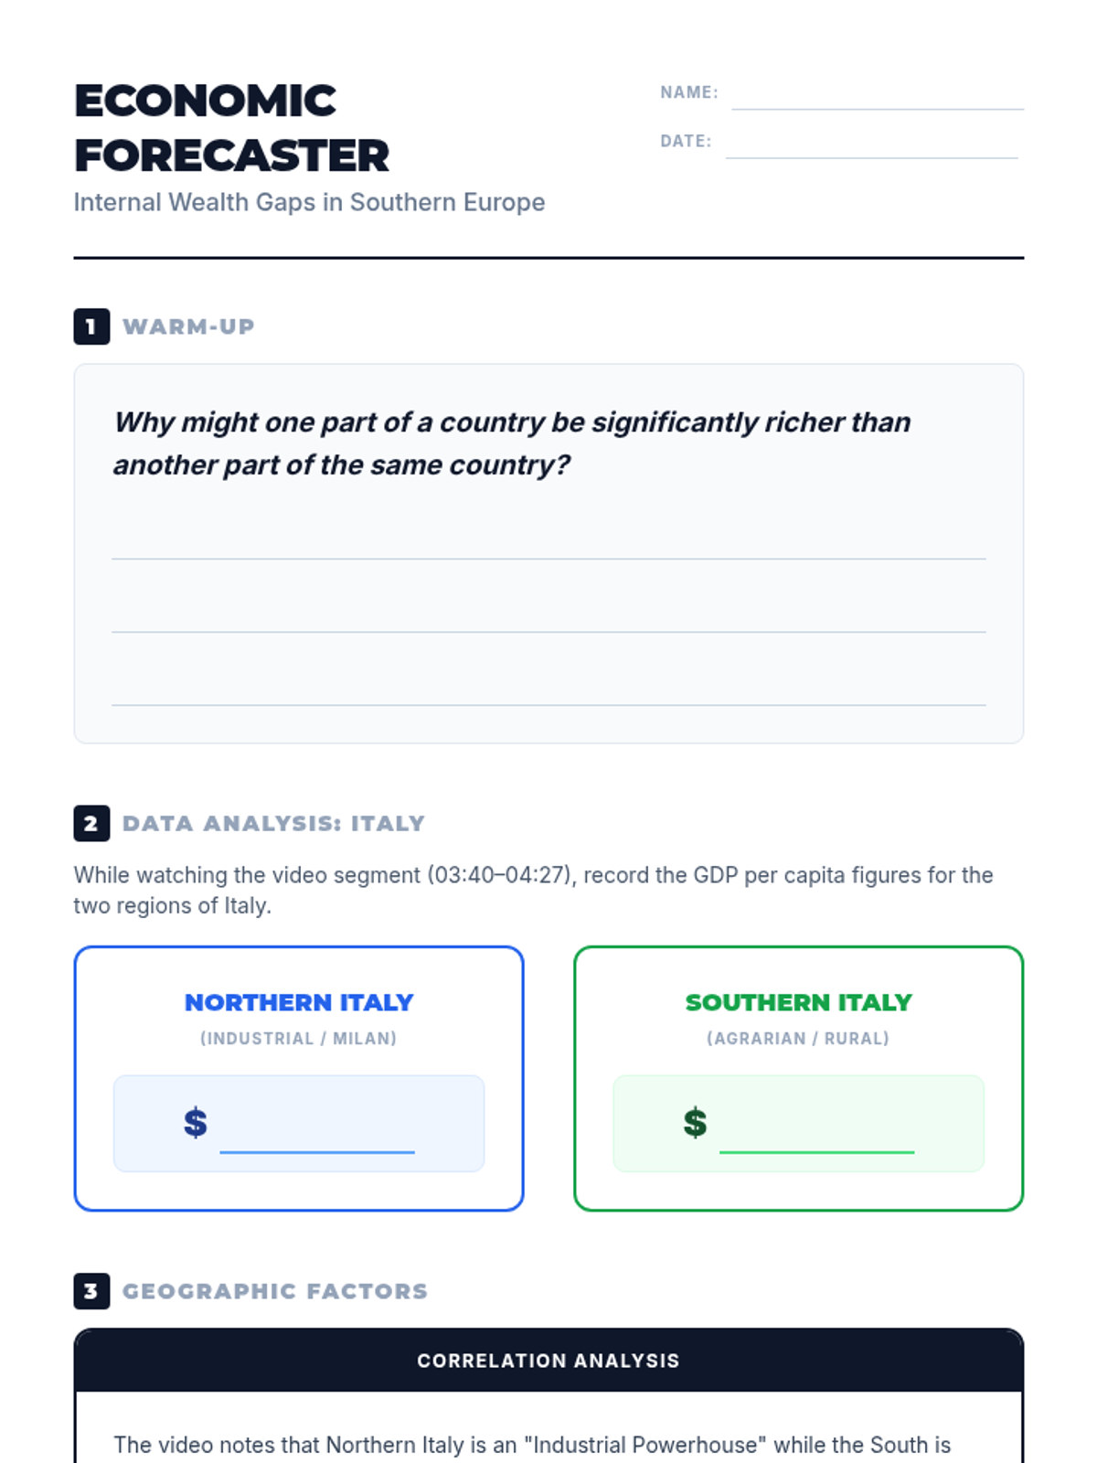Click the green dollar sign in Southern Italy box
This screenshot has width=1097, height=1463.
tap(696, 1122)
